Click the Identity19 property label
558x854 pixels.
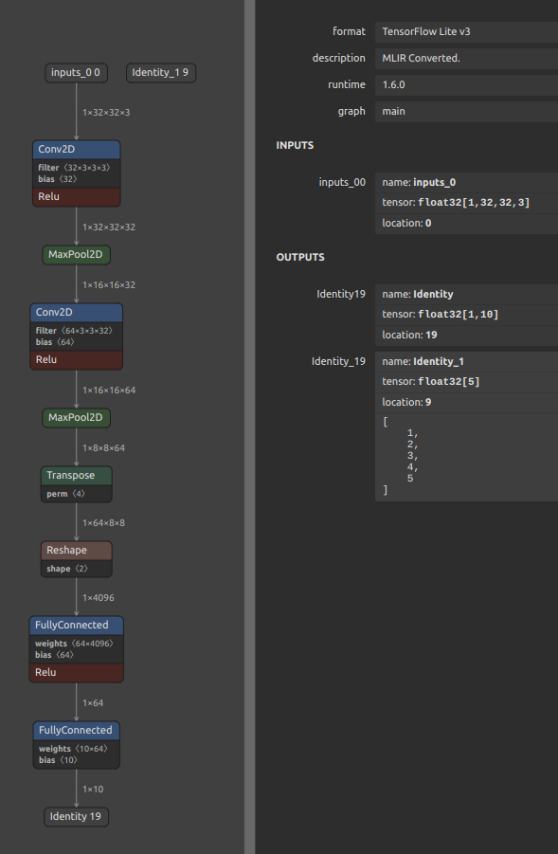(341, 294)
